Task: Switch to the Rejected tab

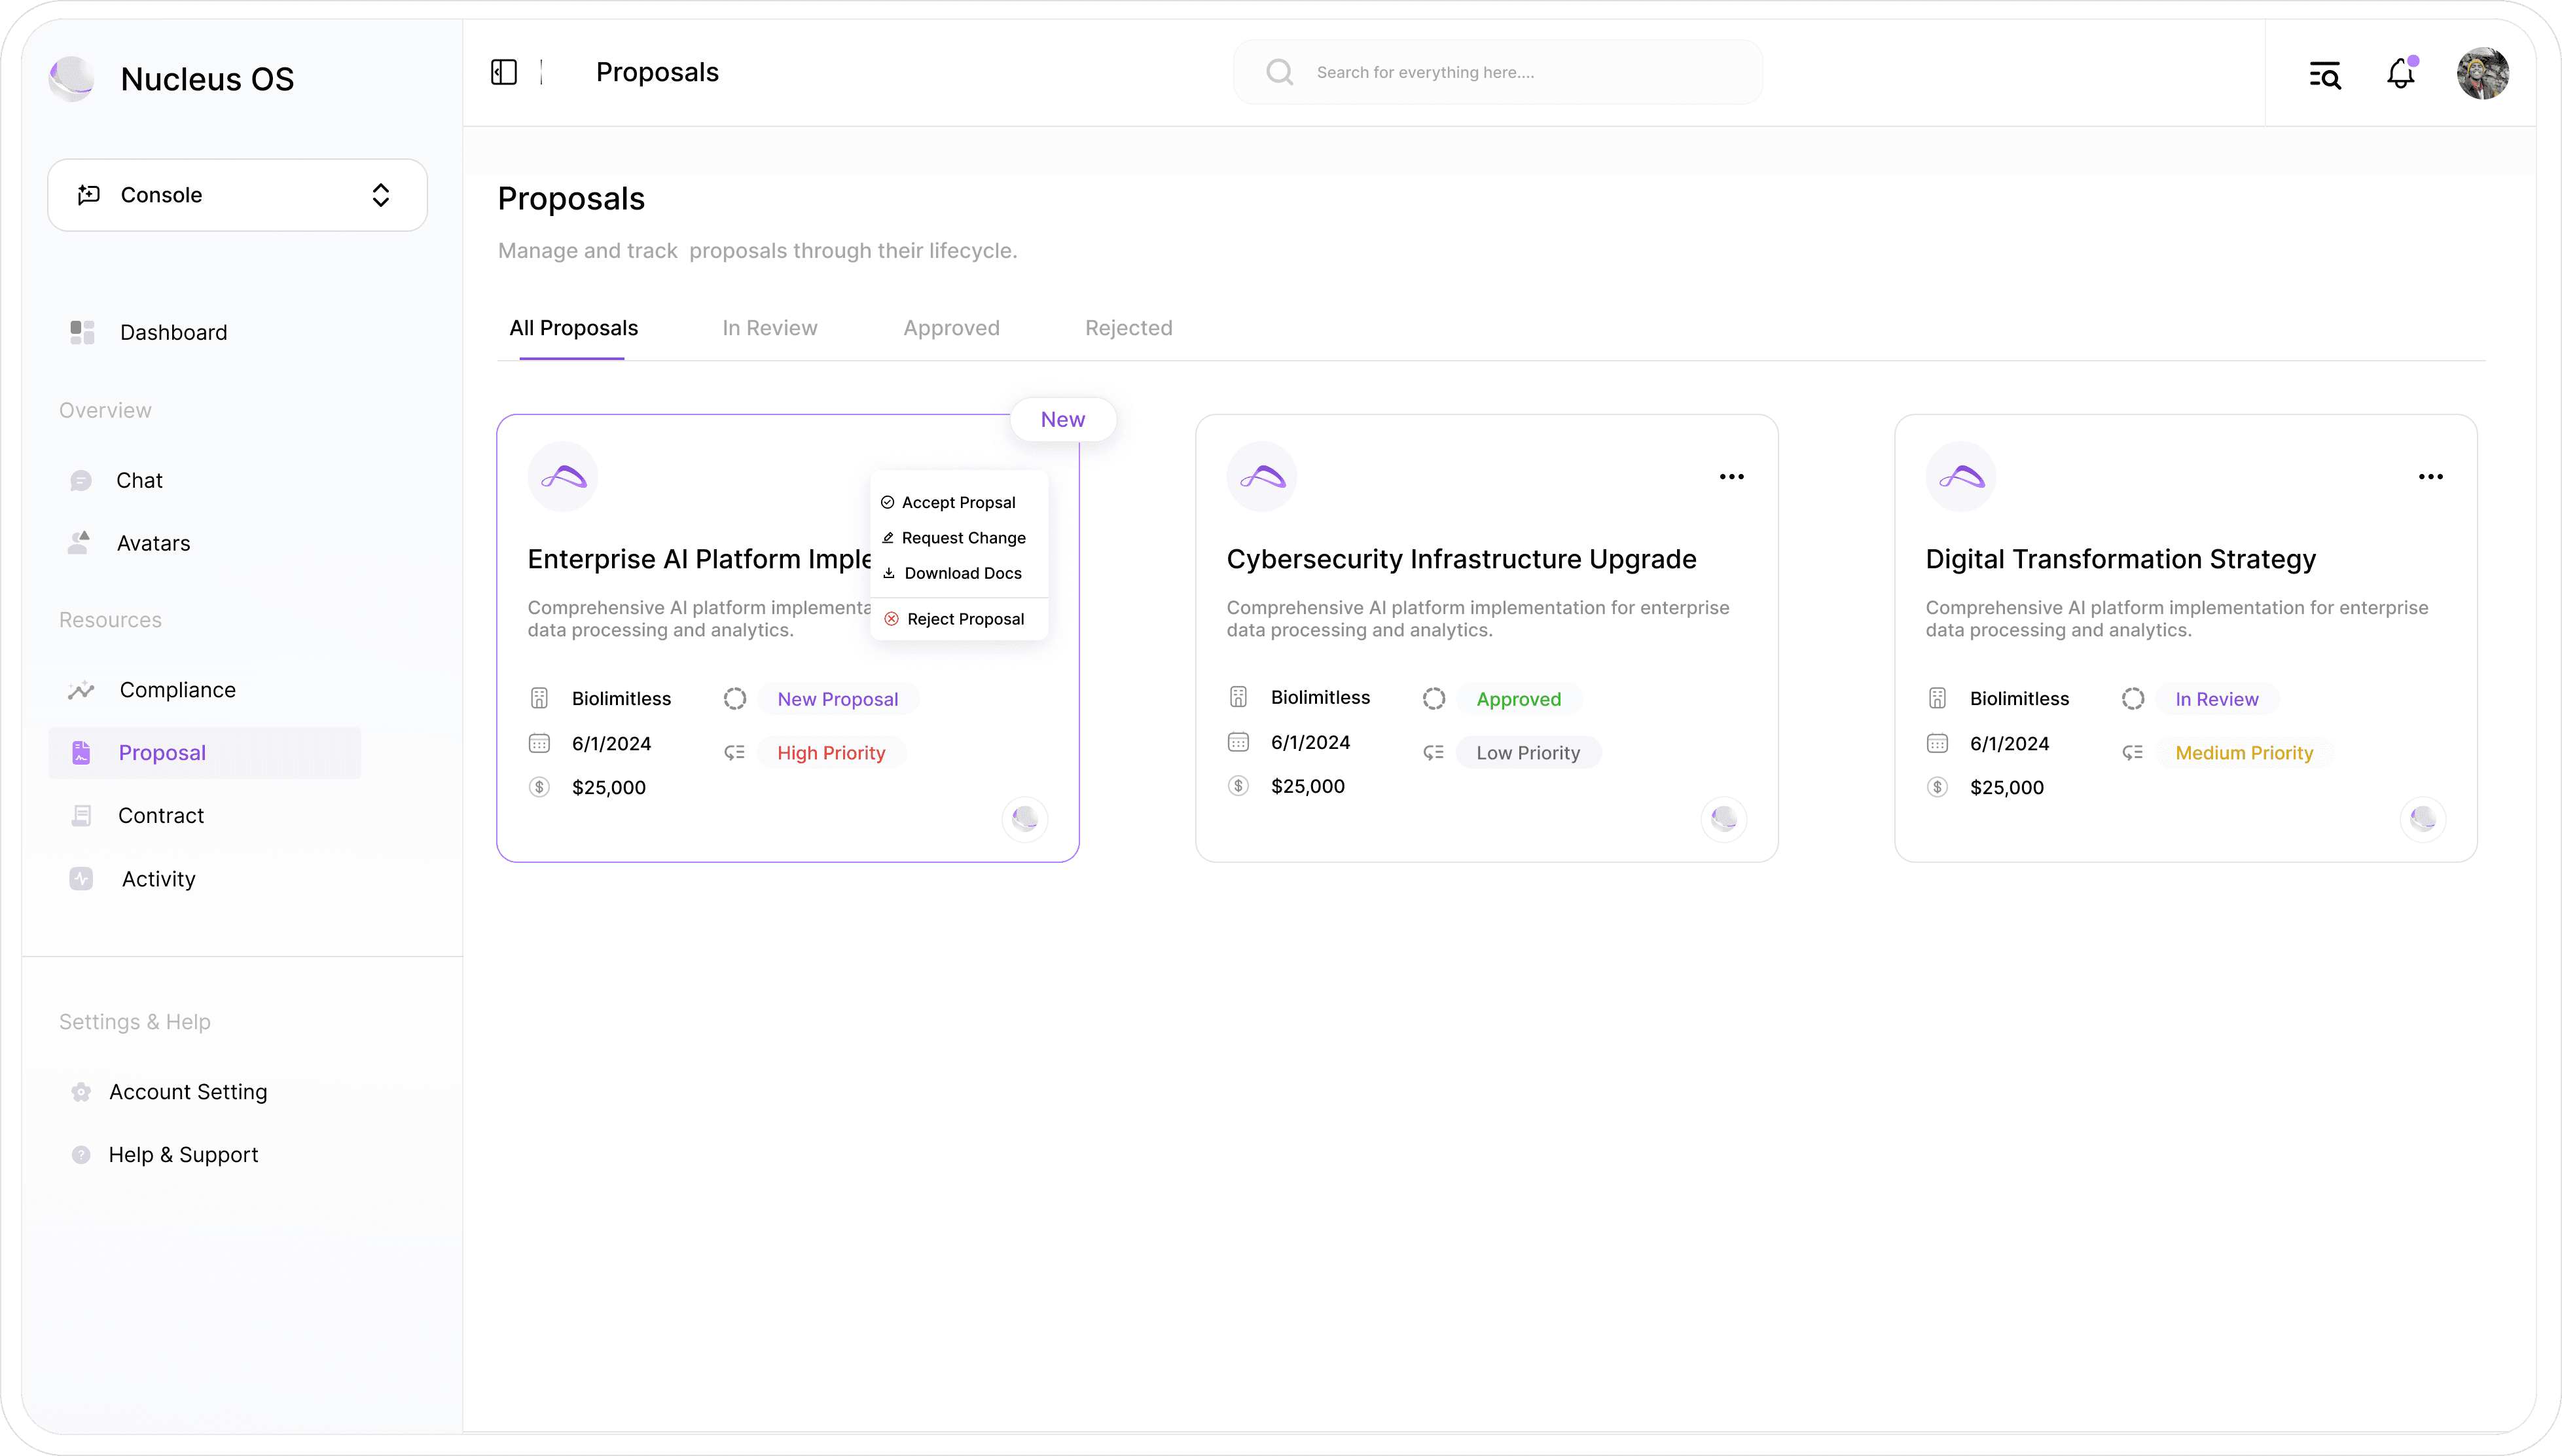Action: point(1128,328)
